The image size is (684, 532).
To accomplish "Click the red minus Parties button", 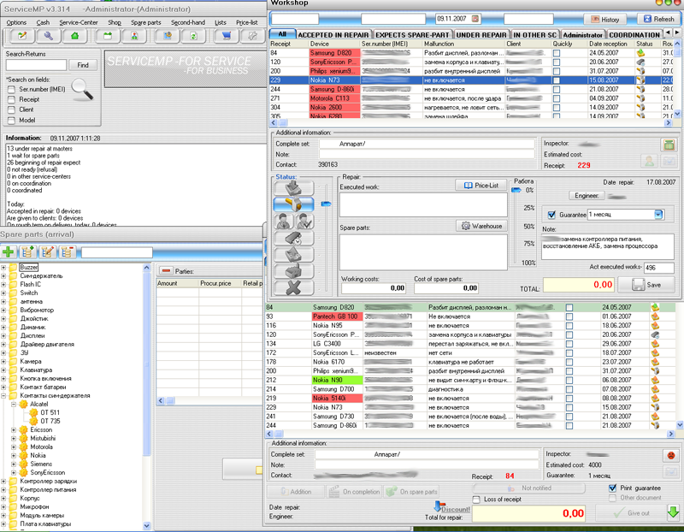I will (x=166, y=271).
